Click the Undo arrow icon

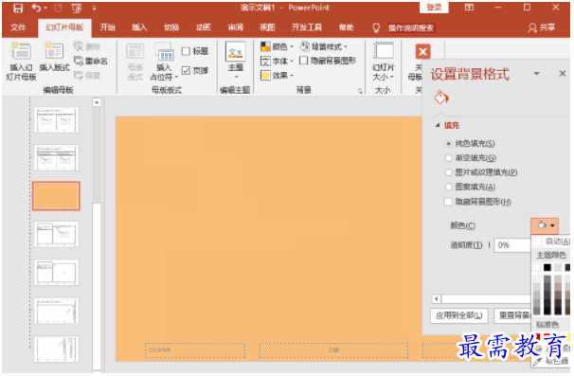tap(36, 8)
